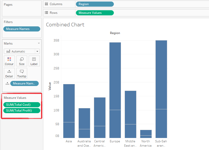Select Measure Names pill on Marks card
Screen dimensions: 209x150
click(x=25, y=83)
